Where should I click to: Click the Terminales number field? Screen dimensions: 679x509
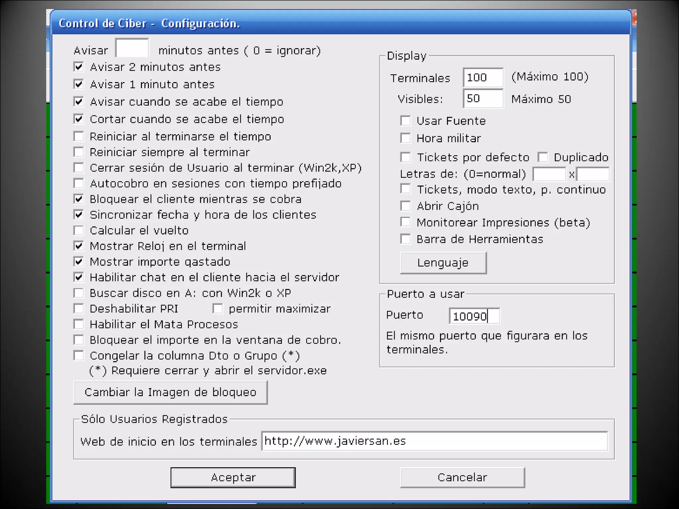(x=483, y=78)
